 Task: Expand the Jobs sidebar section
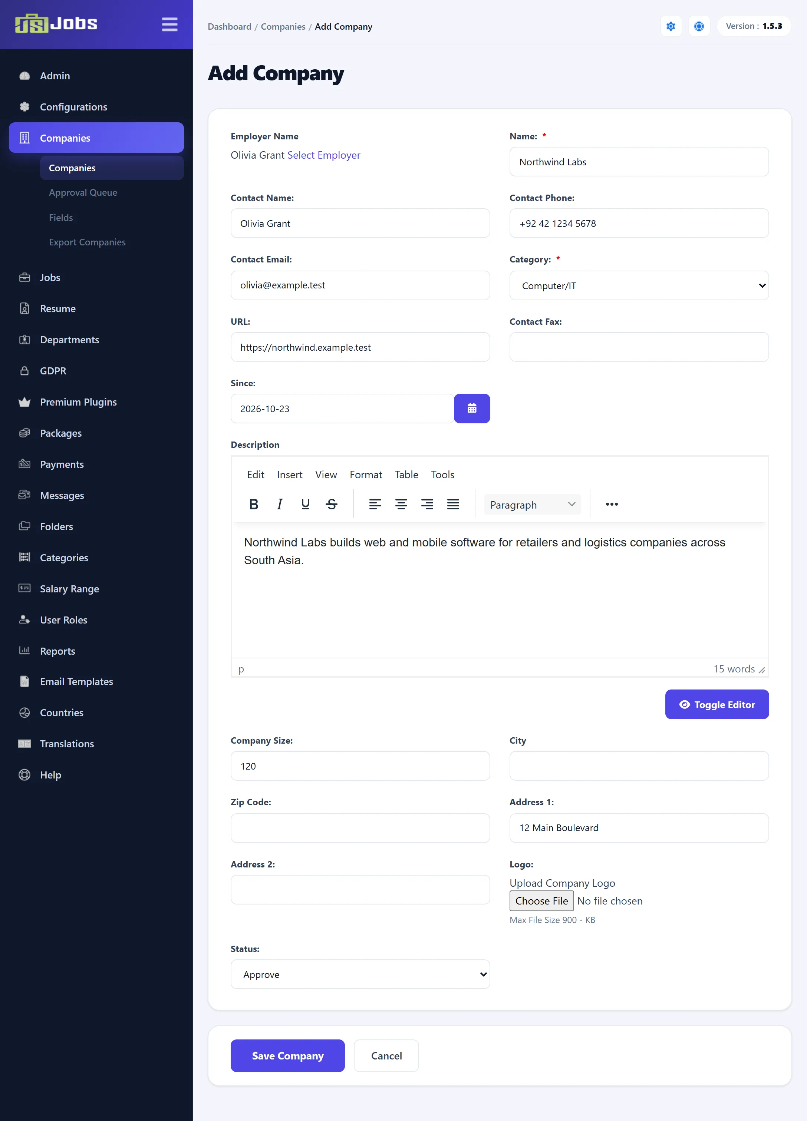[96, 277]
